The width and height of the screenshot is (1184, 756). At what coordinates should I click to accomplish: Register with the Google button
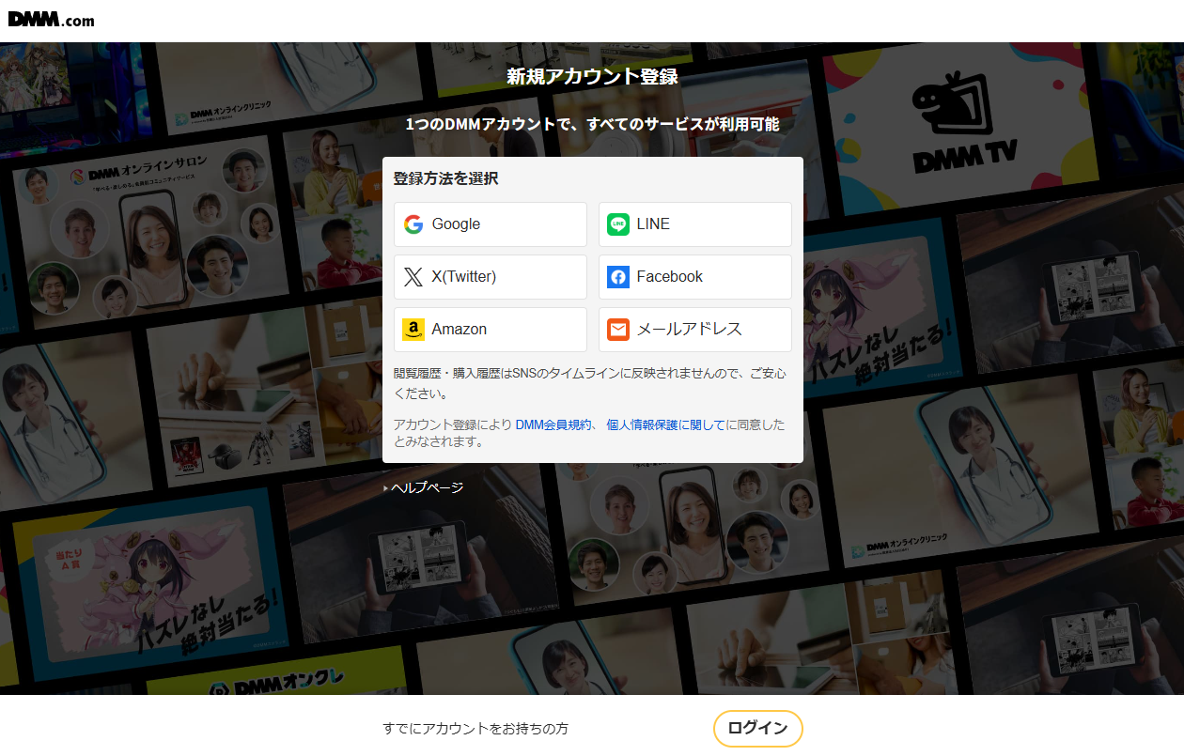[491, 224]
